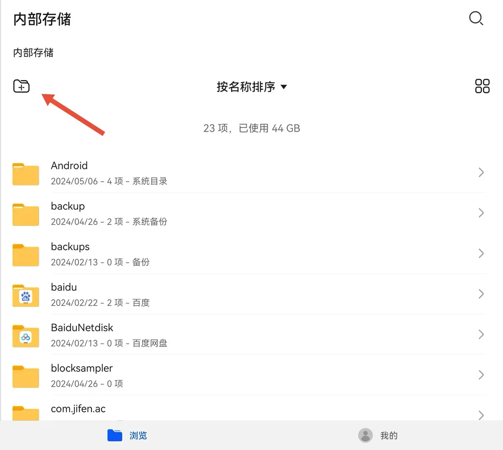Click the Android folder icon
Image resolution: width=503 pixels, height=450 pixels.
(26, 173)
